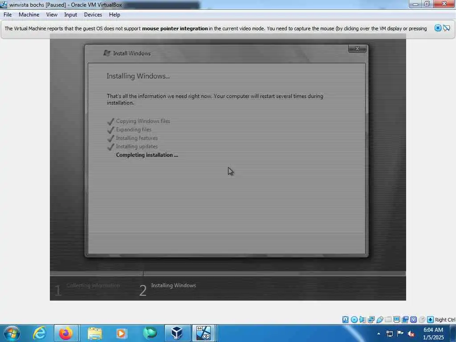Open the green globe app in taskbar

pyautogui.click(x=150, y=333)
